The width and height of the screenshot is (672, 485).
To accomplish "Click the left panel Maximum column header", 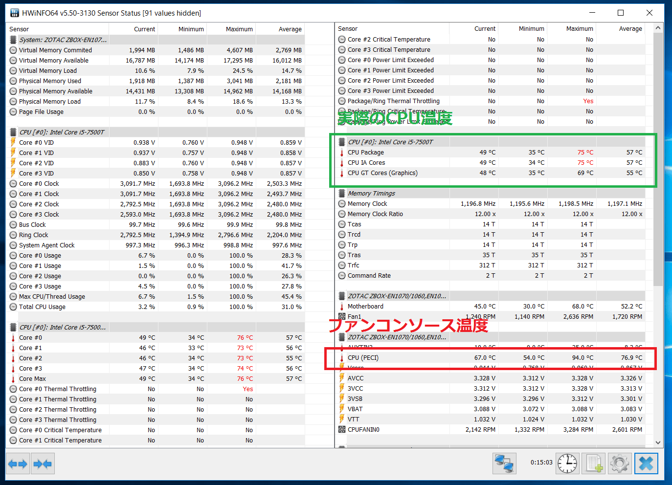I will tap(231, 29).
